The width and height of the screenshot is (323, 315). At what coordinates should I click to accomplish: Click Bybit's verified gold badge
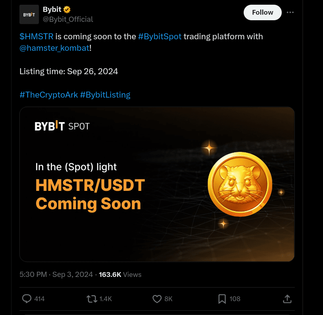pos(66,9)
